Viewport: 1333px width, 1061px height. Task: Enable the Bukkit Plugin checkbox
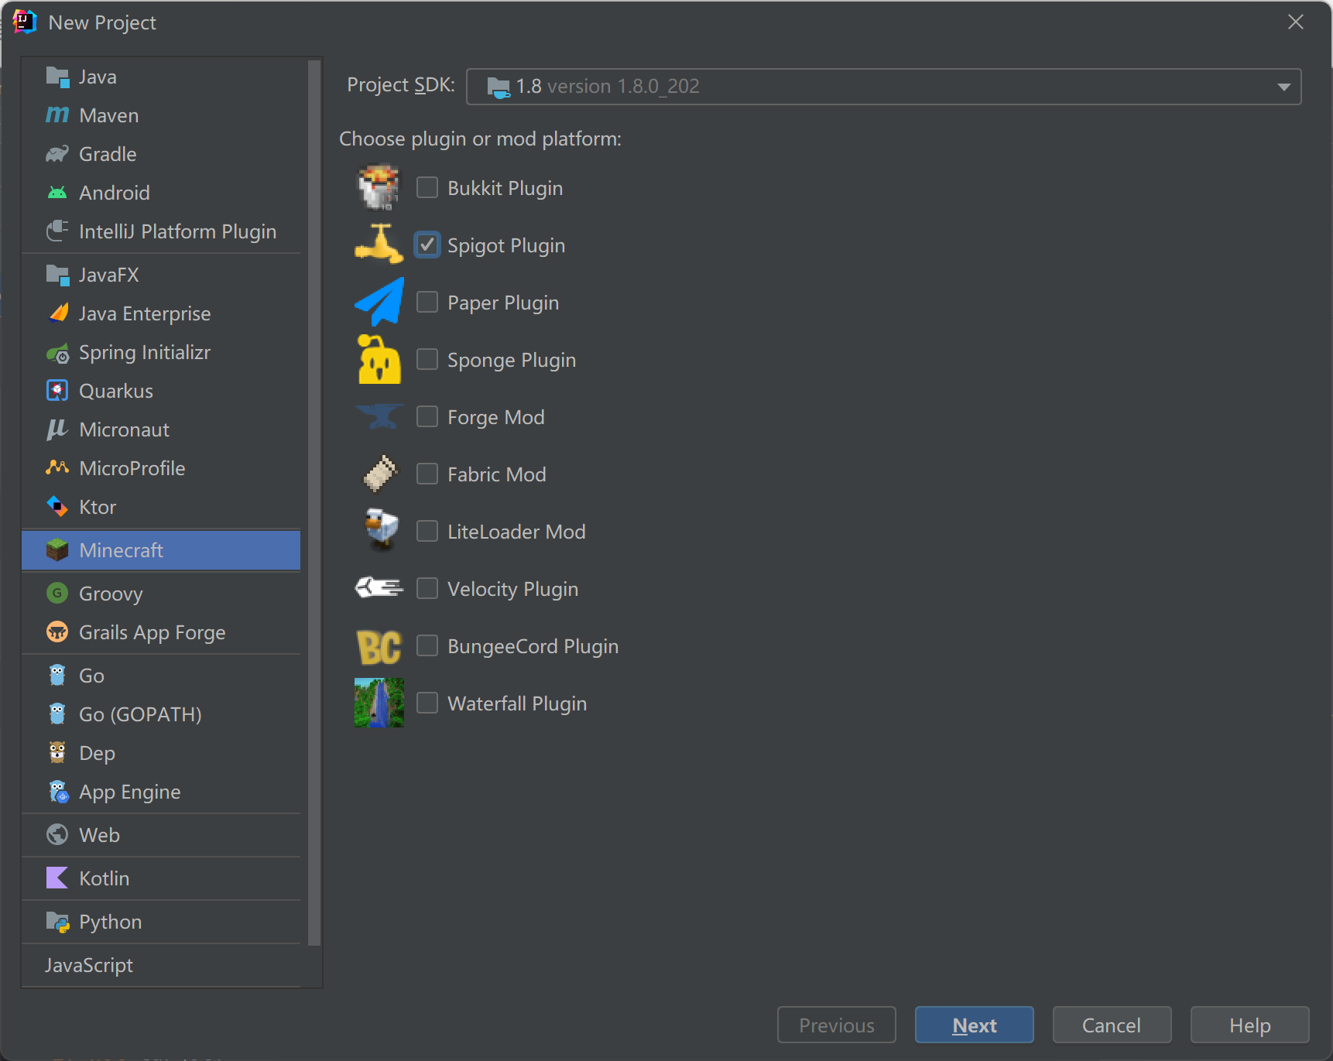pyautogui.click(x=427, y=188)
